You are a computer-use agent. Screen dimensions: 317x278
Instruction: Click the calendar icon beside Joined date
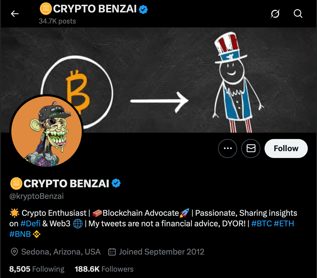pyautogui.click(x=112, y=252)
